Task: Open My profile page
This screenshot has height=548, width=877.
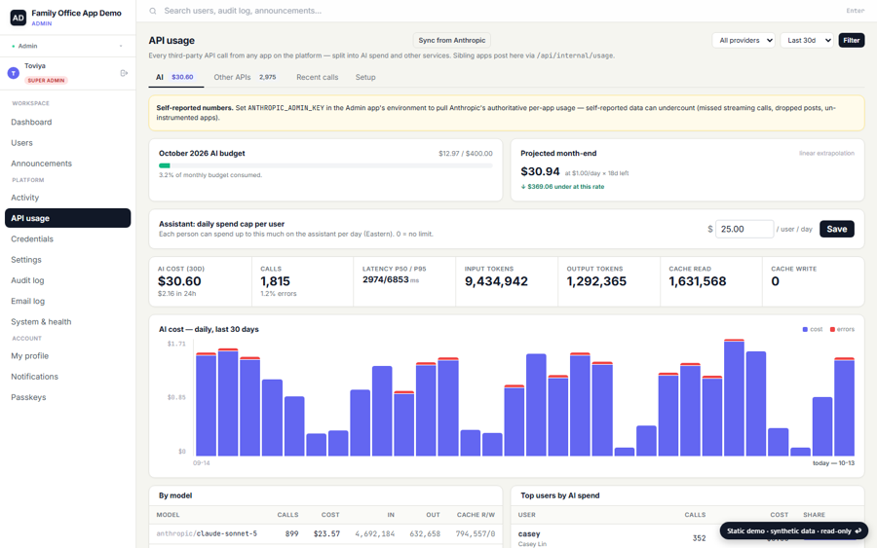Action: point(67,355)
